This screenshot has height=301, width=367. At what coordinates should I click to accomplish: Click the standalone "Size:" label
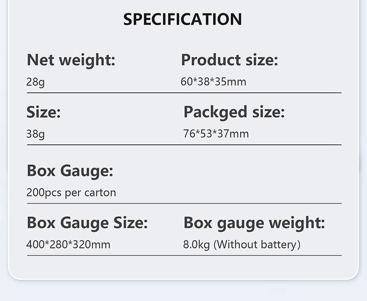click(x=43, y=112)
